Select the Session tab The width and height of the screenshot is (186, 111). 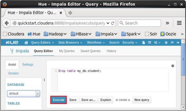14,73
